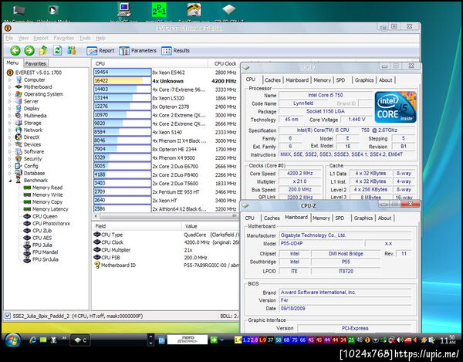Viewport: 463px width, 362px height.
Task: Open the Caches tab in top CPU-Z window
Action: (x=272, y=80)
